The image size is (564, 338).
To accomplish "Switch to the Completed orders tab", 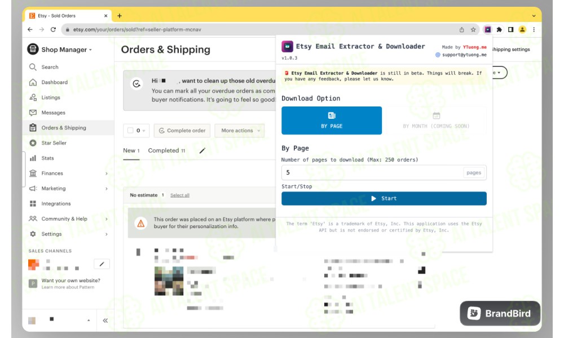I will coord(166,150).
